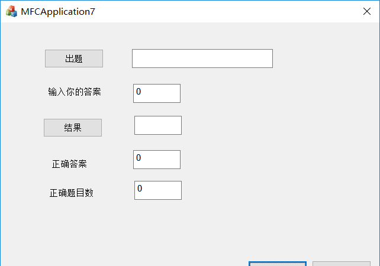Focus the box next to 正确答案
This screenshot has width=380, height=266.
click(x=157, y=160)
